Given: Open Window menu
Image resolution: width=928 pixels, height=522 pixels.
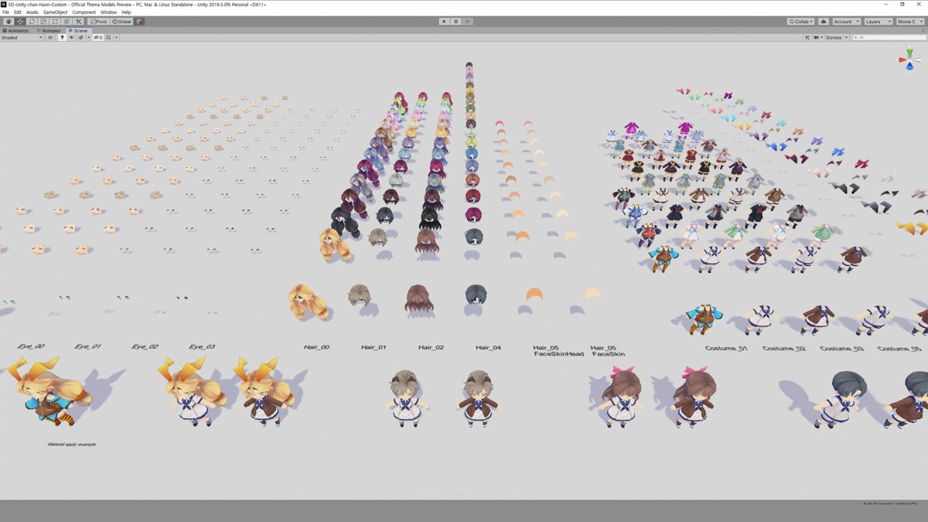Looking at the screenshot, I should (x=109, y=12).
